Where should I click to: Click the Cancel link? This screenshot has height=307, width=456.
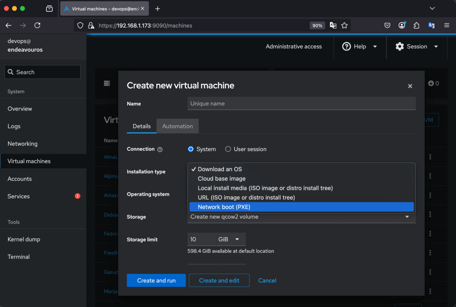[267, 280]
